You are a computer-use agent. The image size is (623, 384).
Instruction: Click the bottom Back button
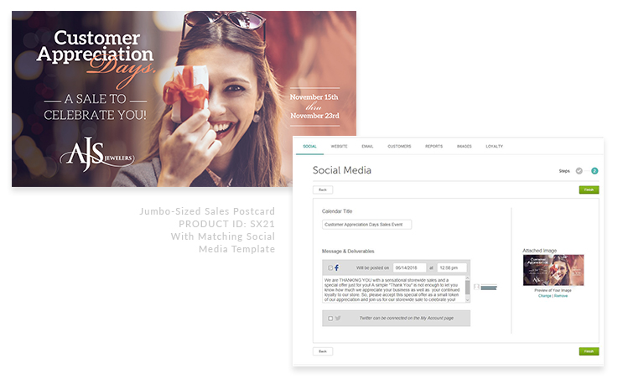pos(323,351)
